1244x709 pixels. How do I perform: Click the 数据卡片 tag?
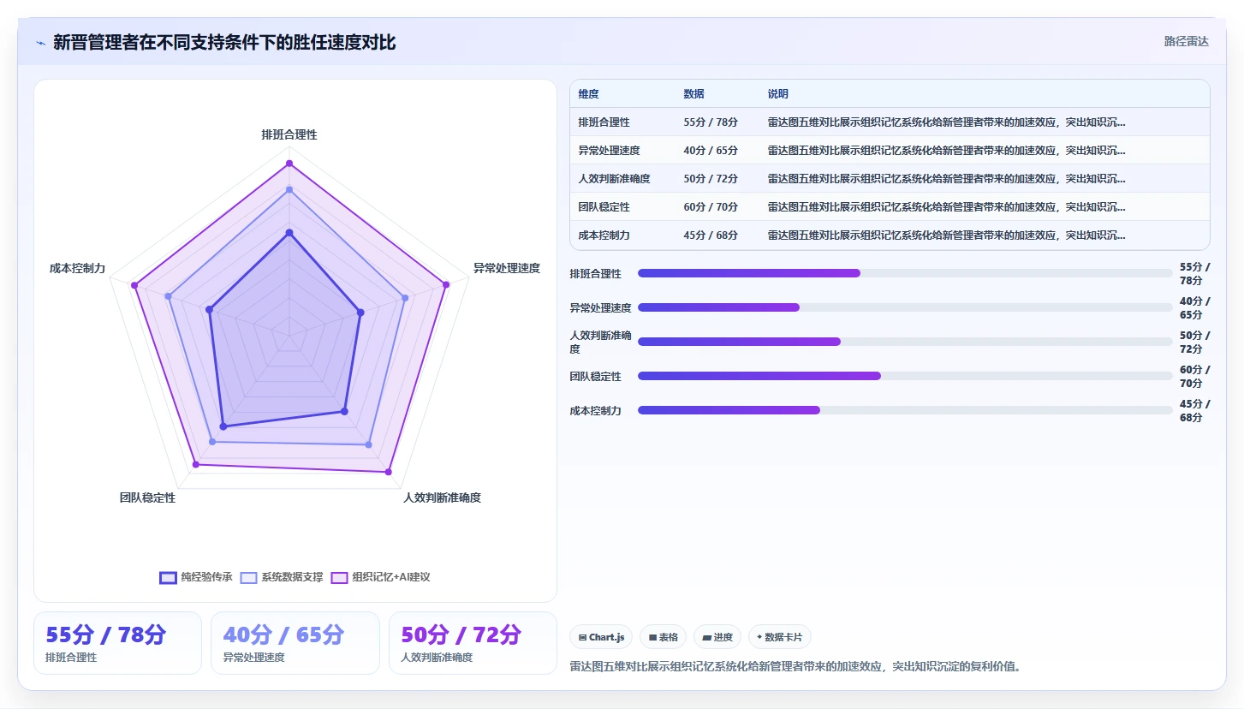[780, 637]
